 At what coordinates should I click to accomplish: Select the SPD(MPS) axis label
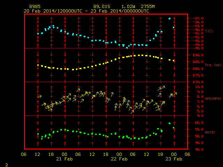213,98
